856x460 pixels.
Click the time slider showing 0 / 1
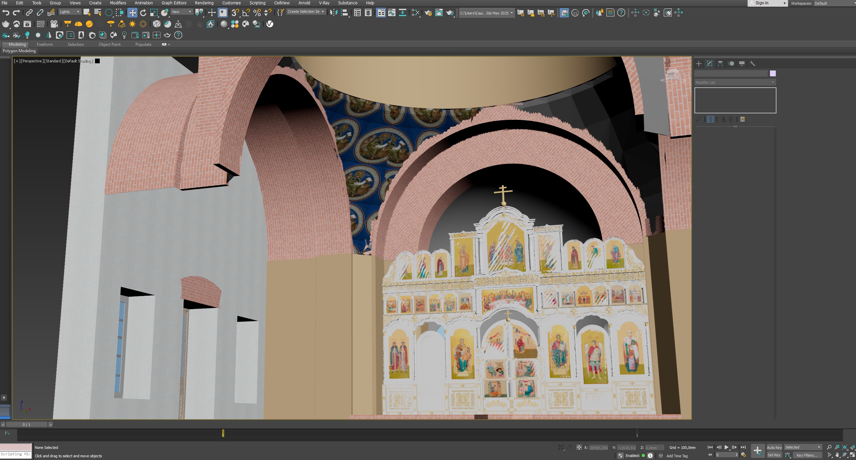tap(27, 425)
